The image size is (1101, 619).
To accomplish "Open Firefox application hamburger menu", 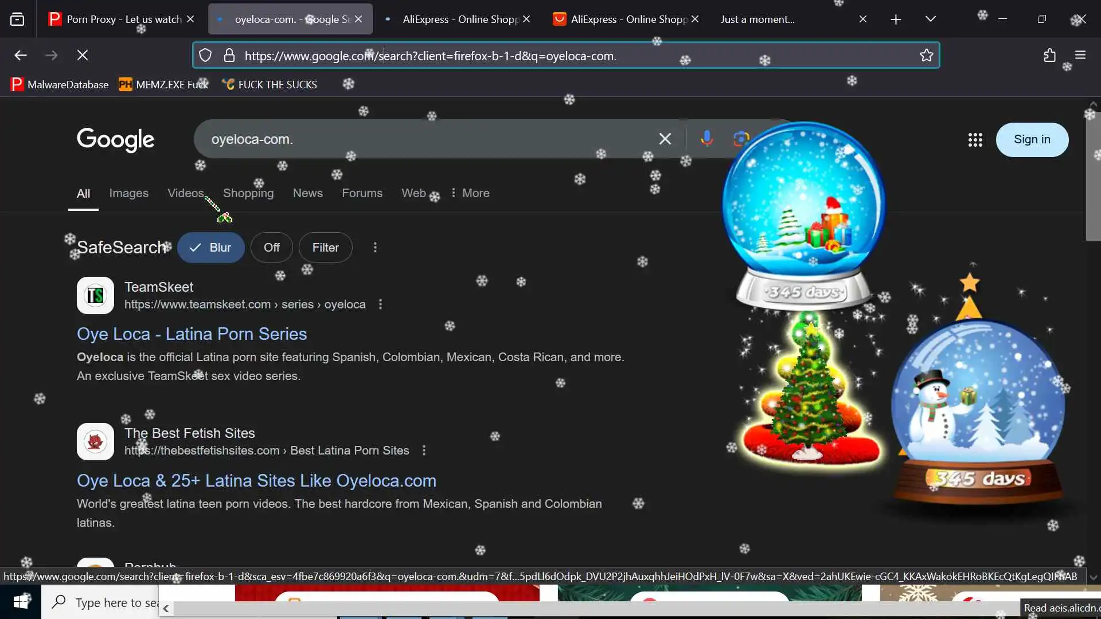I will click(1080, 56).
